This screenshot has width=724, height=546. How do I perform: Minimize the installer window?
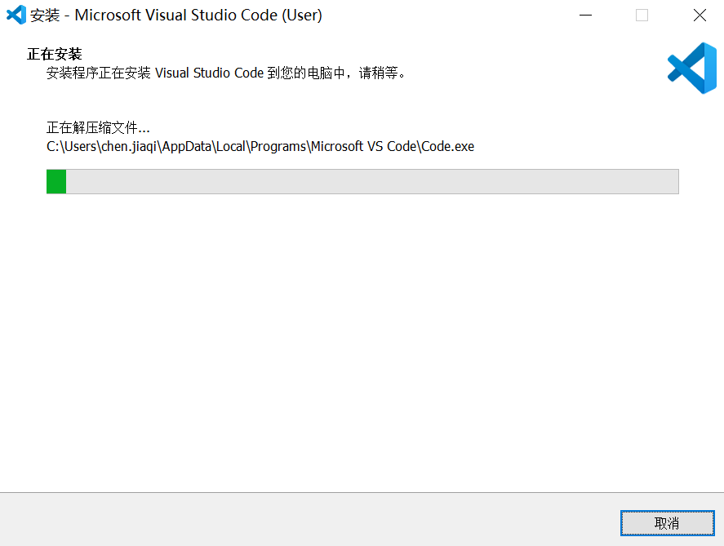point(584,15)
